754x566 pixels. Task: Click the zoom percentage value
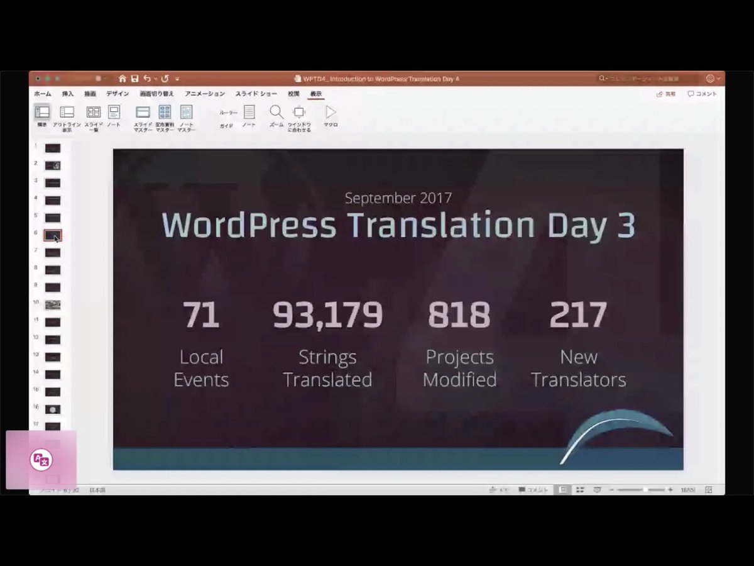[x=688, y=490]
